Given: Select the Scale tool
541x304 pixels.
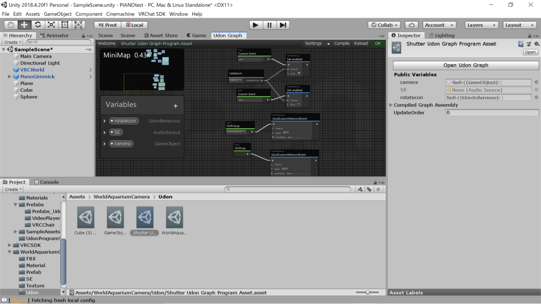Looking at the screenshot, I should [x=51, y=25].
